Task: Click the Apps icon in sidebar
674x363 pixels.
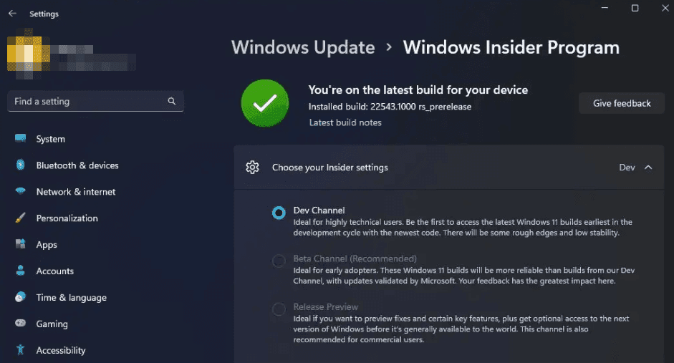Action: (20, 244)
